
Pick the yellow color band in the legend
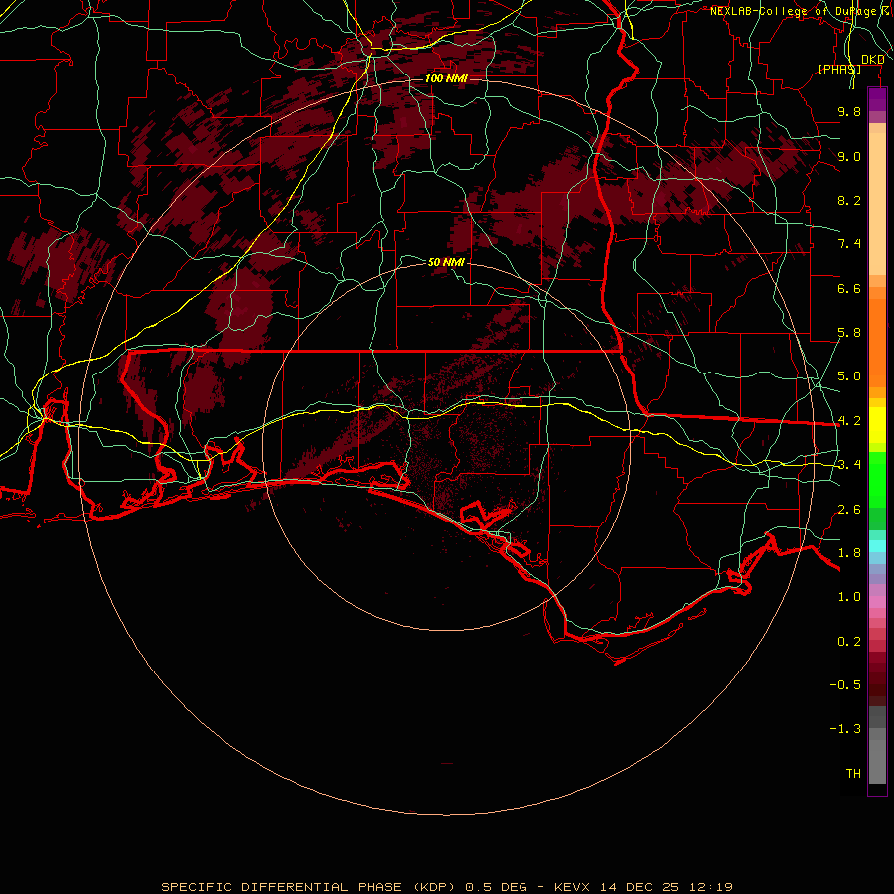coord(877,425)
